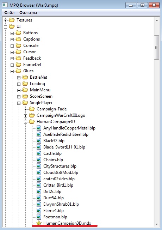Click the Dust5A.blp image icon

click(x=39, y=198)
